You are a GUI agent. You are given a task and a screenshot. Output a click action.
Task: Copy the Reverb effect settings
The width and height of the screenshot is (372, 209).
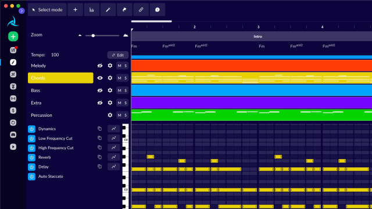99,157
